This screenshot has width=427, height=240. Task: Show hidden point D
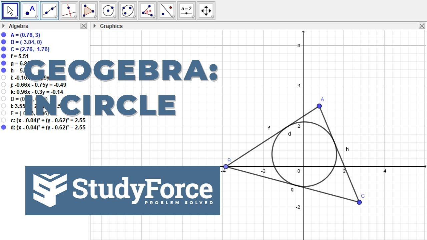click(x=4, y=99)
